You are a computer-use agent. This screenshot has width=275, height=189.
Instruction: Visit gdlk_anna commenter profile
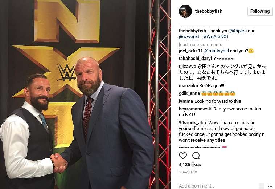coord(189,93)
